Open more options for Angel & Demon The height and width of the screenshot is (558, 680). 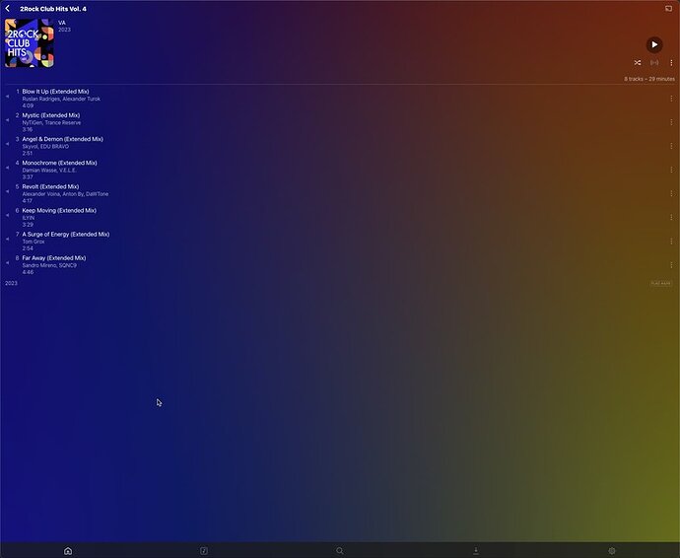click(x=671, y=146)
